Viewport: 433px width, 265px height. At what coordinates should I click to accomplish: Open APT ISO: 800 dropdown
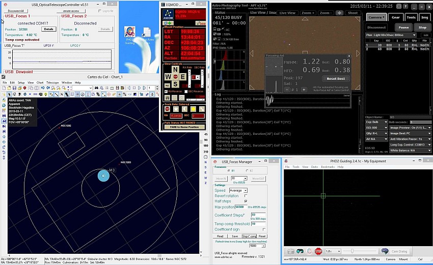coord(376,128)
